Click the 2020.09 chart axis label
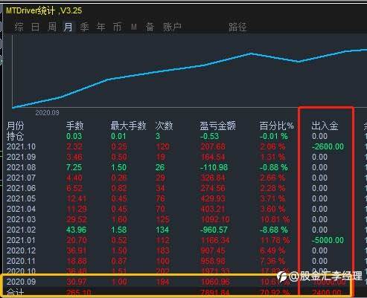 point(47,113)
